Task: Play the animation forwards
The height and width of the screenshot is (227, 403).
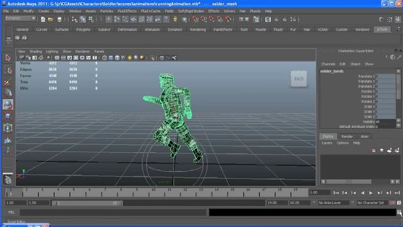Action: 371,193
